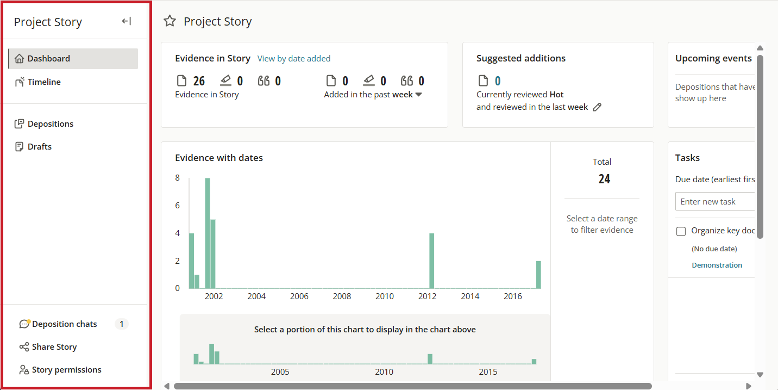Open Drafts section
This screenshot has width=778, height=390.
[x=40, y=147]
